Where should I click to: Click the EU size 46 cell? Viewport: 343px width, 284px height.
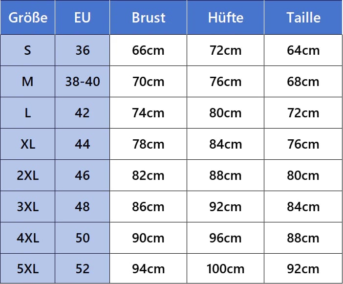click(x=82, y=175)
